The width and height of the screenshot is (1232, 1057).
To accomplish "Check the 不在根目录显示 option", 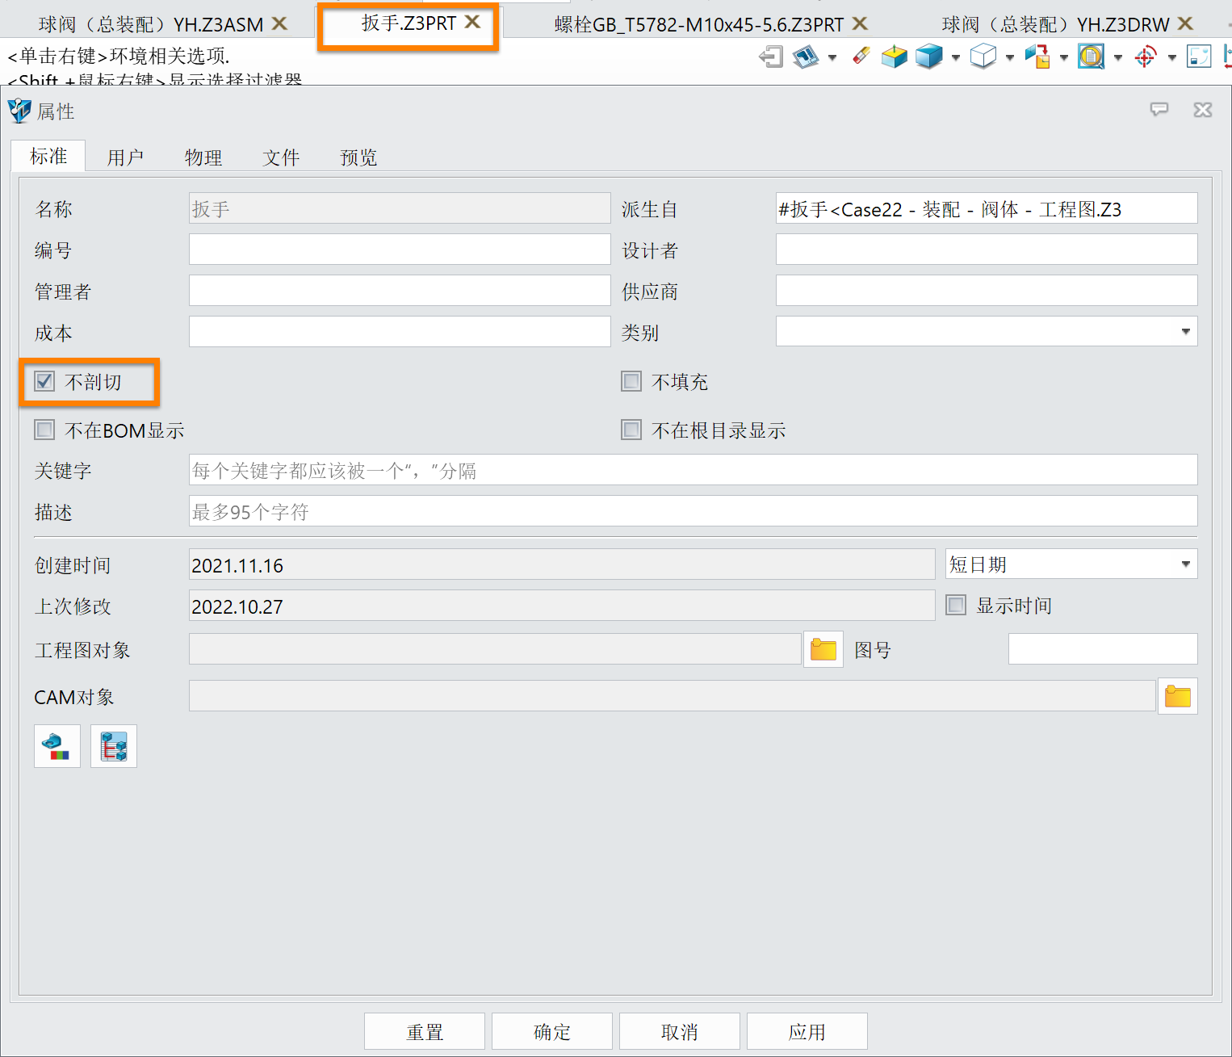I will (631, 430).
